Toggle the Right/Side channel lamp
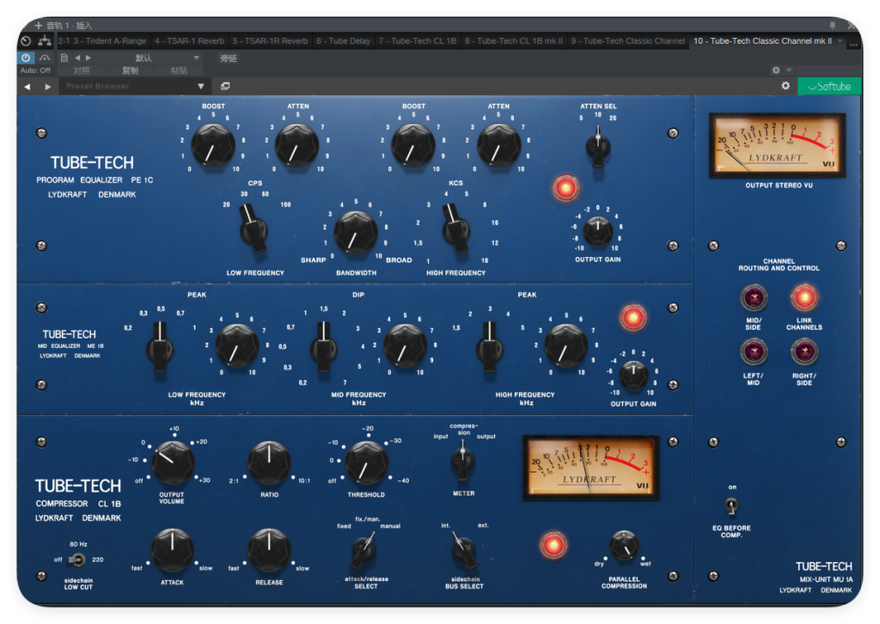880x624 pixels. pyautogui.click(x=804, y=352)
